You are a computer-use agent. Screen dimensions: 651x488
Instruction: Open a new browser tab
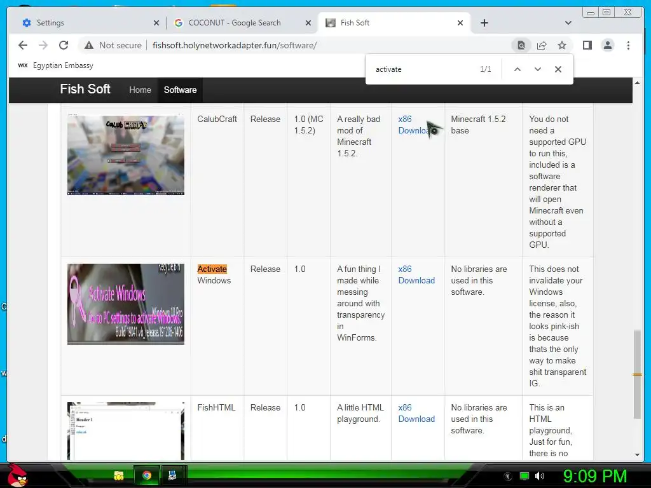pos(484,23)
